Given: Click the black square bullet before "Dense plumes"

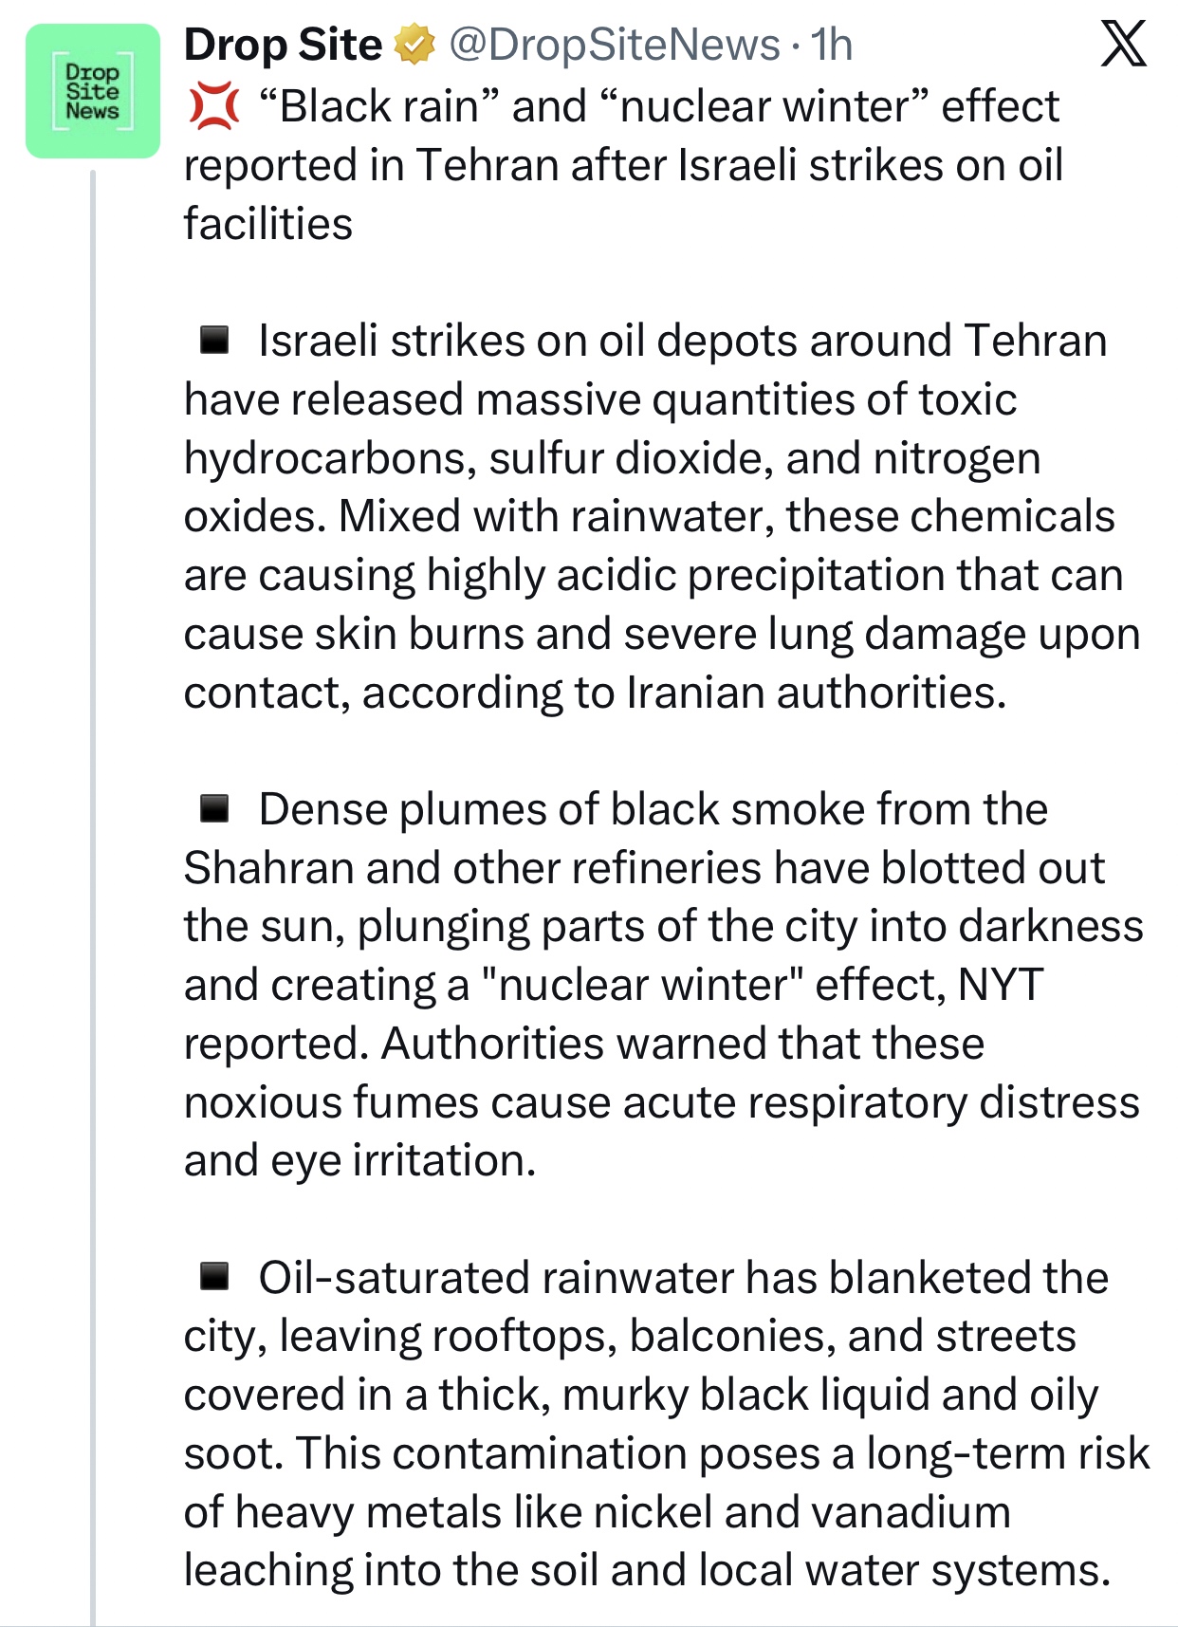Looking at the screenshot, I should click(215, 808).
